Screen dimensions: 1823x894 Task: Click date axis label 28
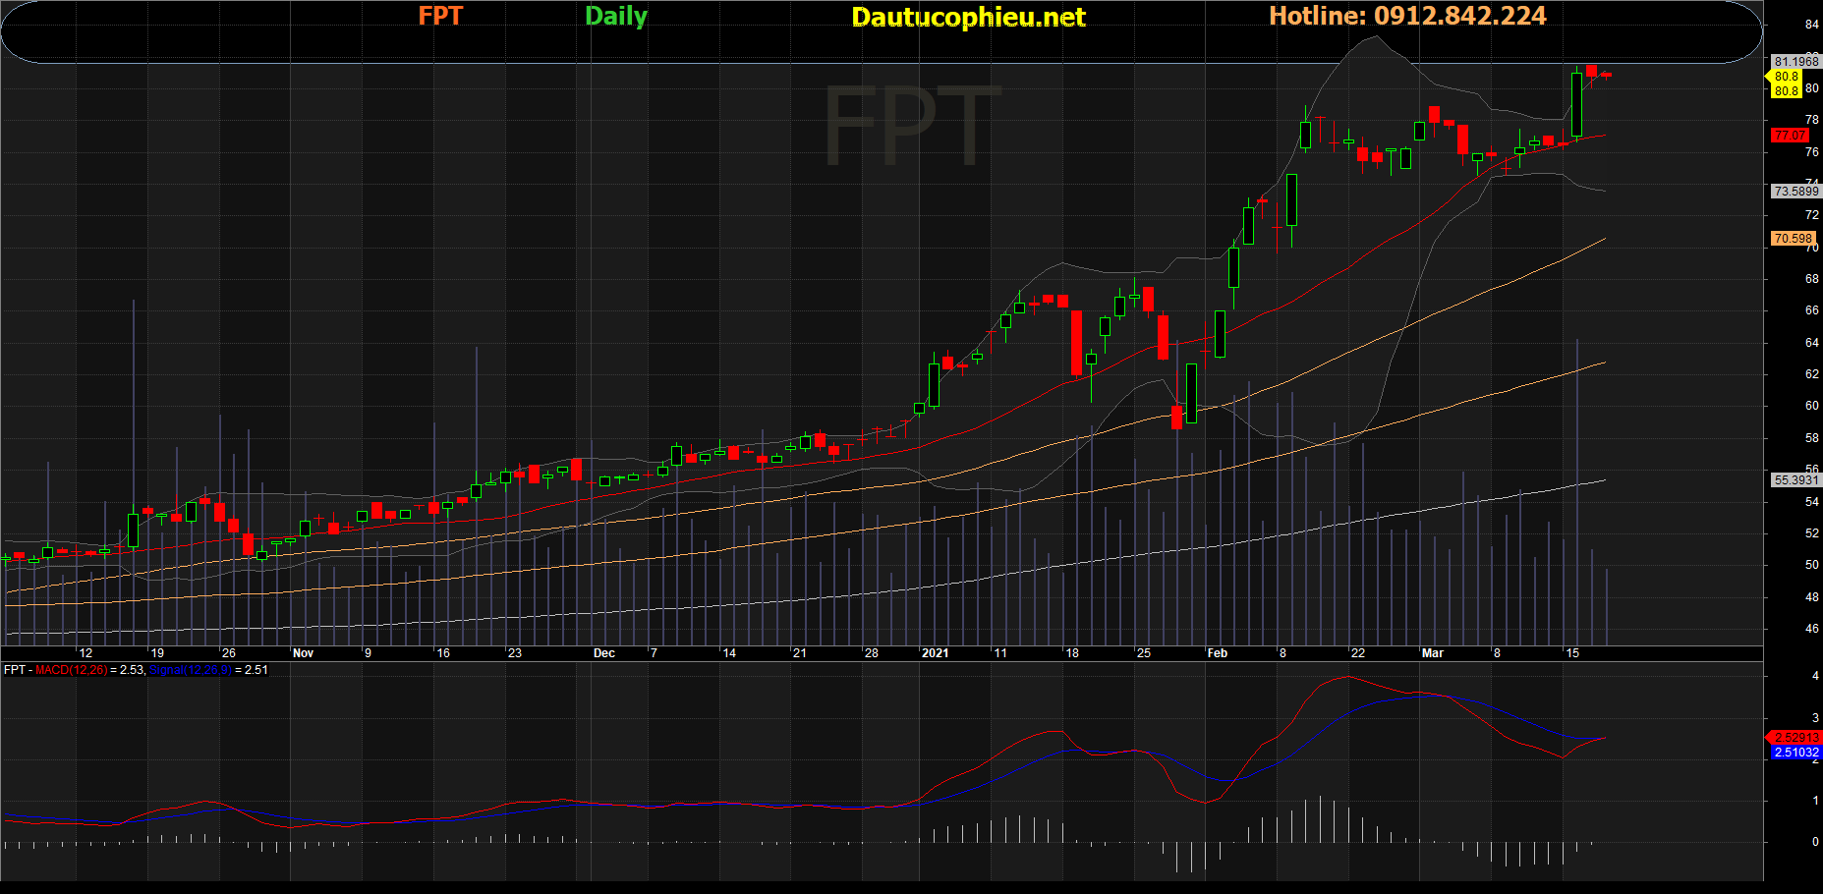[x=871, y=653]
